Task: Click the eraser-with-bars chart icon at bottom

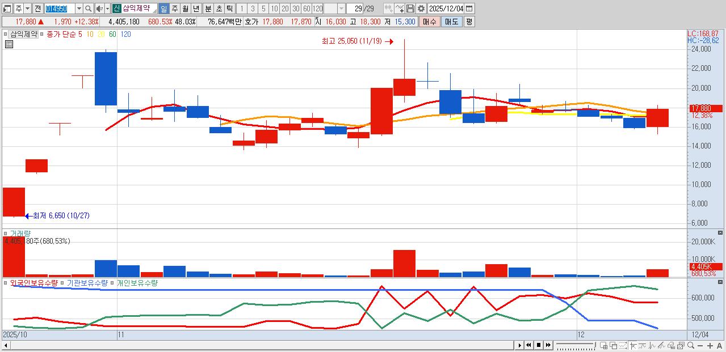Action: coord(671,345)
